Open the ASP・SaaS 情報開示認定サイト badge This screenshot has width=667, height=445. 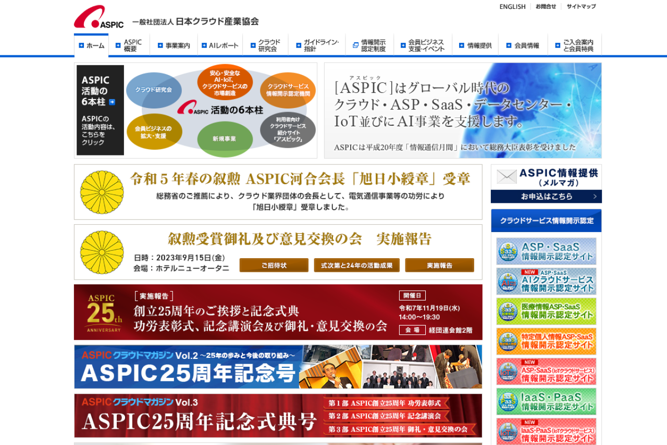pyautogui.click(x=546, y=251)
